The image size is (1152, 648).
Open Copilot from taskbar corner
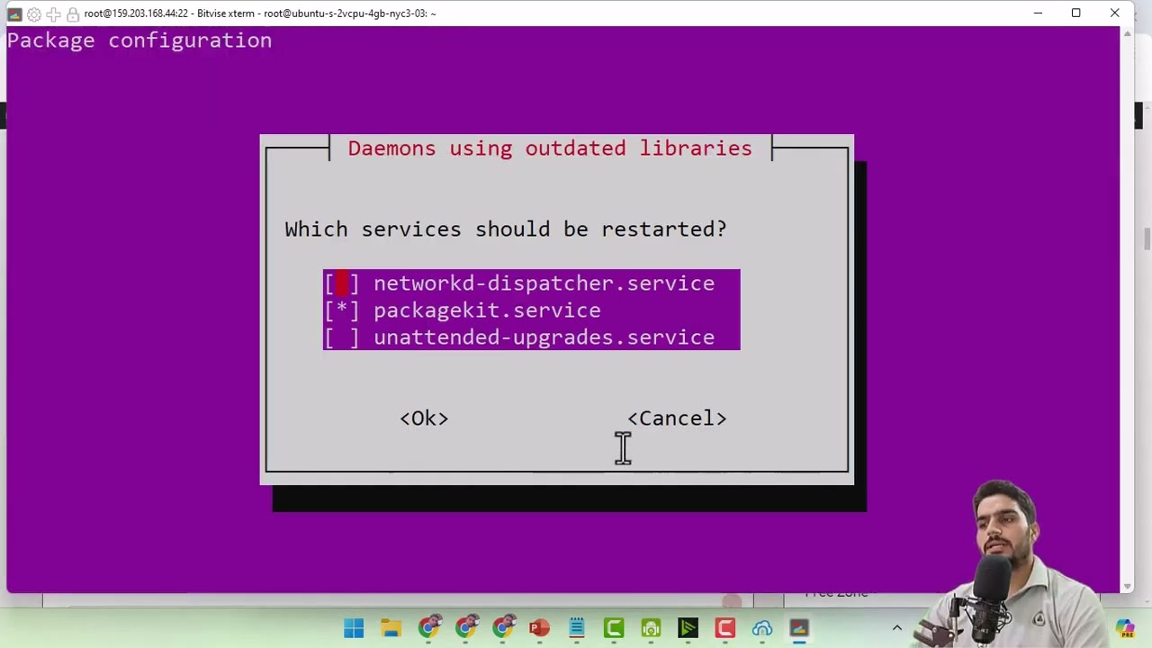[1125, 628]
